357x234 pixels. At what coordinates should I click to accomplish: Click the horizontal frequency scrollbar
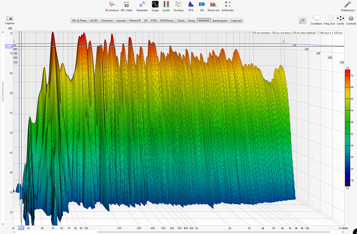point(178,232)
